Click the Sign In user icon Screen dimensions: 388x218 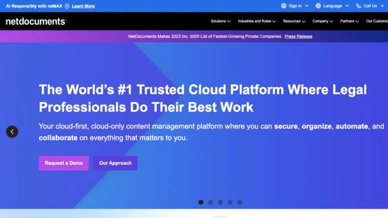point(284,6)
